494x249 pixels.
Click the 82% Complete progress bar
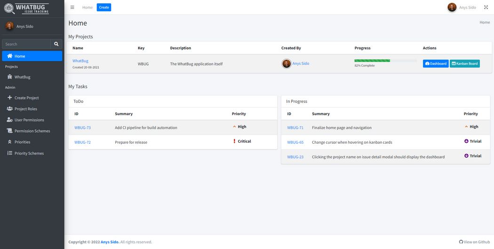(385, 61)
